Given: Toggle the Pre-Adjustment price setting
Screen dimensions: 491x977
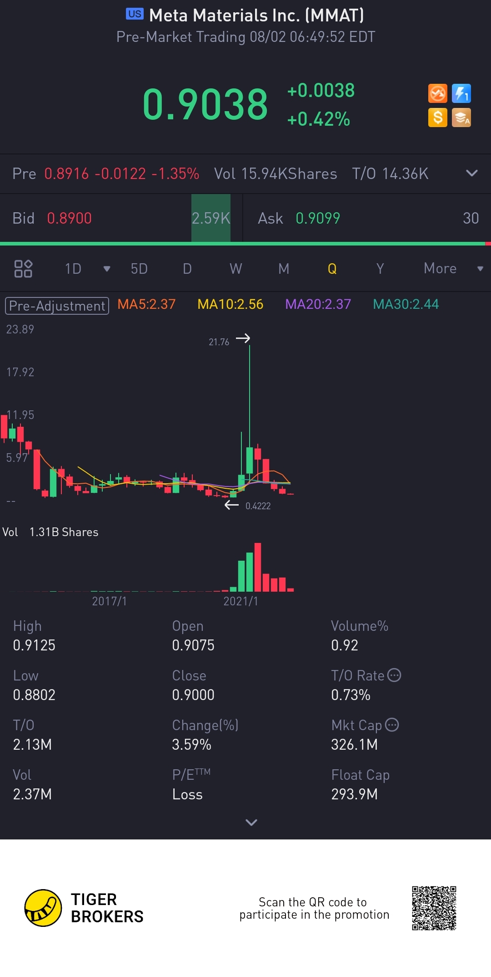Looking at the screenshot, I should (x=57, y=306).
